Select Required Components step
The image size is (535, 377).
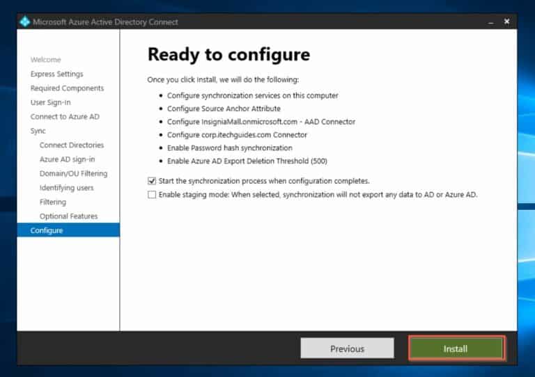click(x=67, y=88)
